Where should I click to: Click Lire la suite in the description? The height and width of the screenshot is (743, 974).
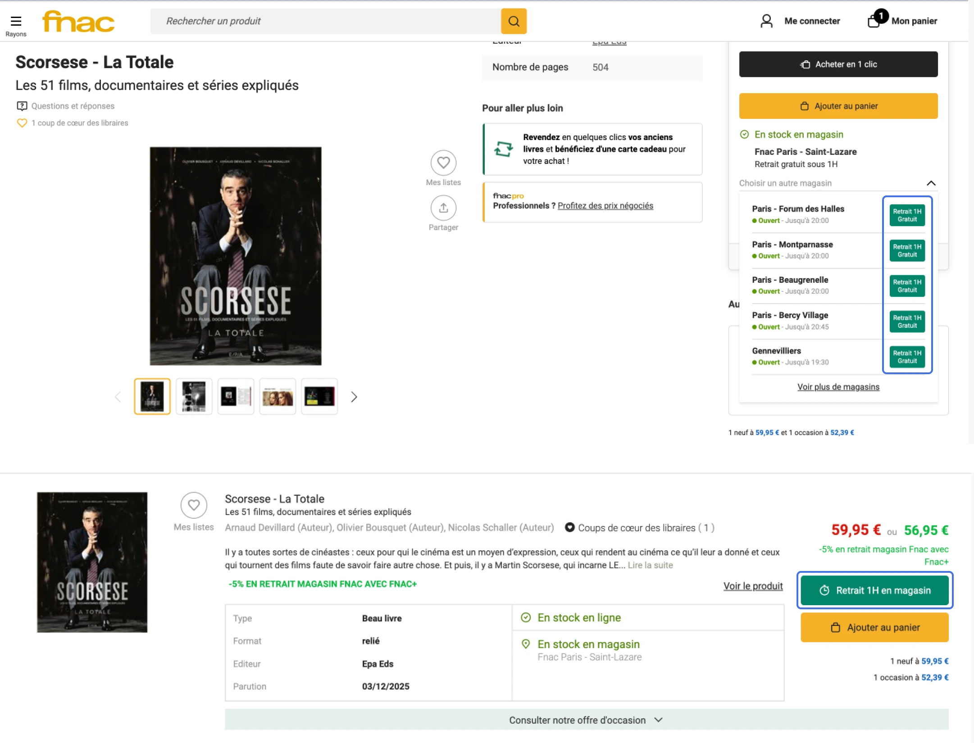point(650,565)
